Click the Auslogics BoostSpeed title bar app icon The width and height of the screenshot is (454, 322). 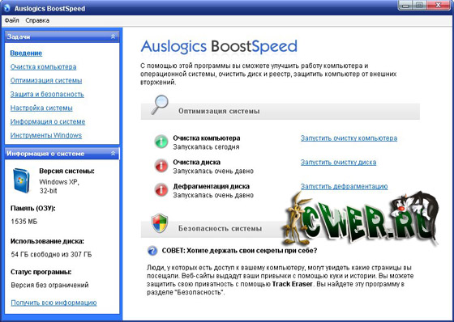click(6, 8)
